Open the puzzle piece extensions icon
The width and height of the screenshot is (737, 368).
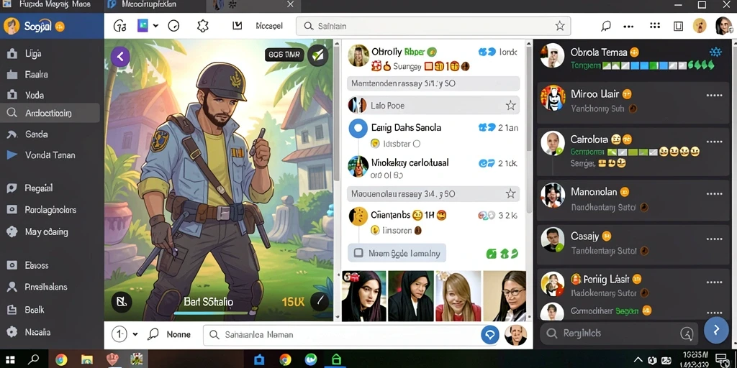pyautogui.click(x=202, y=26)
